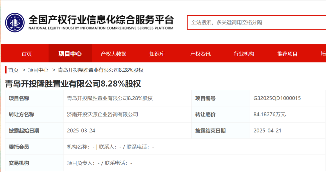Image resolution: width=326 pixels, height=172 pixels.
Task: Open the 产权资讯 navigation tab
Action: click(200, 54)
